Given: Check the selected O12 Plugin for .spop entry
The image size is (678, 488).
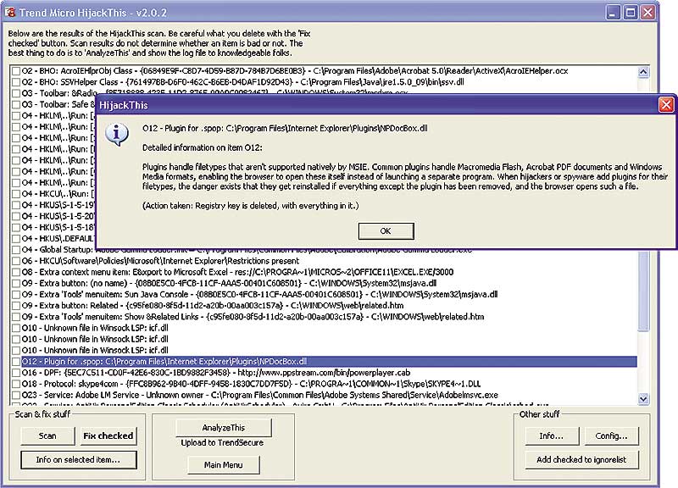Looking at the screenshot, I should [16, 362].
